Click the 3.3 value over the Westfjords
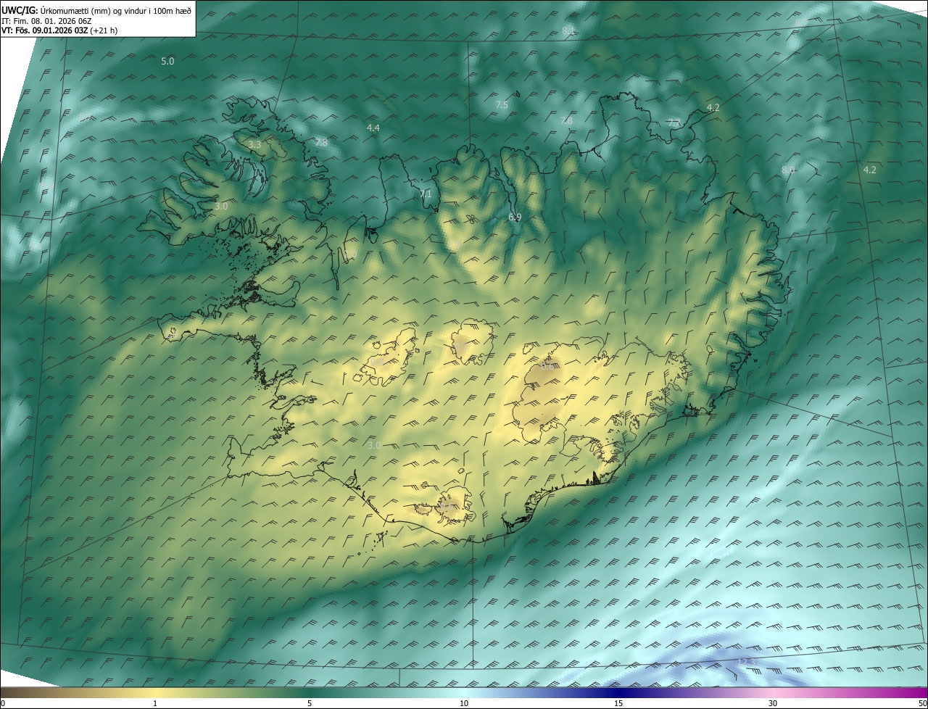The height and width of the screenshot is (709, 928). click(x=254, y=145)
